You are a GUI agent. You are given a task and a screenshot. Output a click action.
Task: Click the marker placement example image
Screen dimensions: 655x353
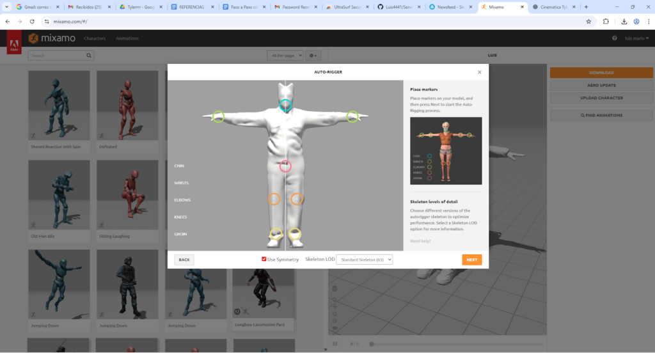coord(446,151)
